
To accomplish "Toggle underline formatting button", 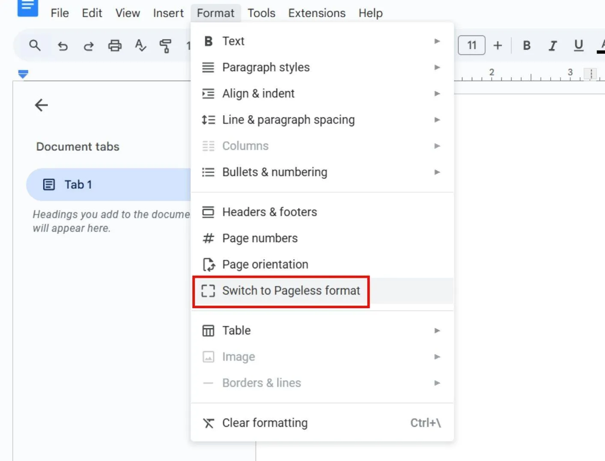I will coord(578,45).
